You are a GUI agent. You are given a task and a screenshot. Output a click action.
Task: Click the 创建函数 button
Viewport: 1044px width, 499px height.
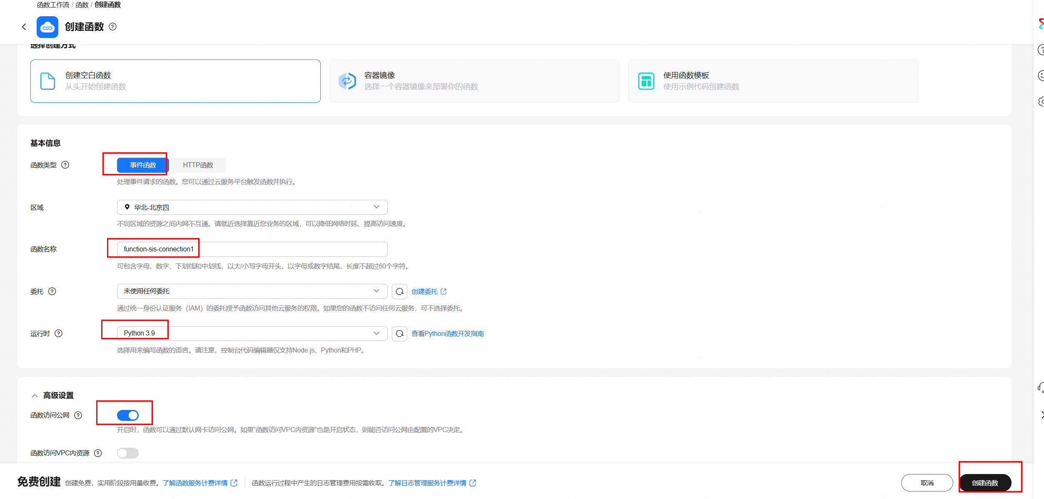pyautogui.click(x=985, y=483)
